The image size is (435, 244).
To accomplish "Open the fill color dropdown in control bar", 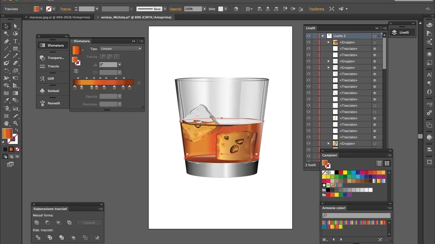I will coord(41,9).
